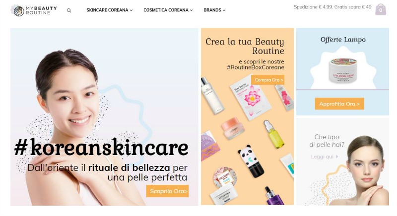The width and height of the screenshot is (397, 216).
Task: Click the yellow serum dropper bottle
Action: (x=273, y=134)
